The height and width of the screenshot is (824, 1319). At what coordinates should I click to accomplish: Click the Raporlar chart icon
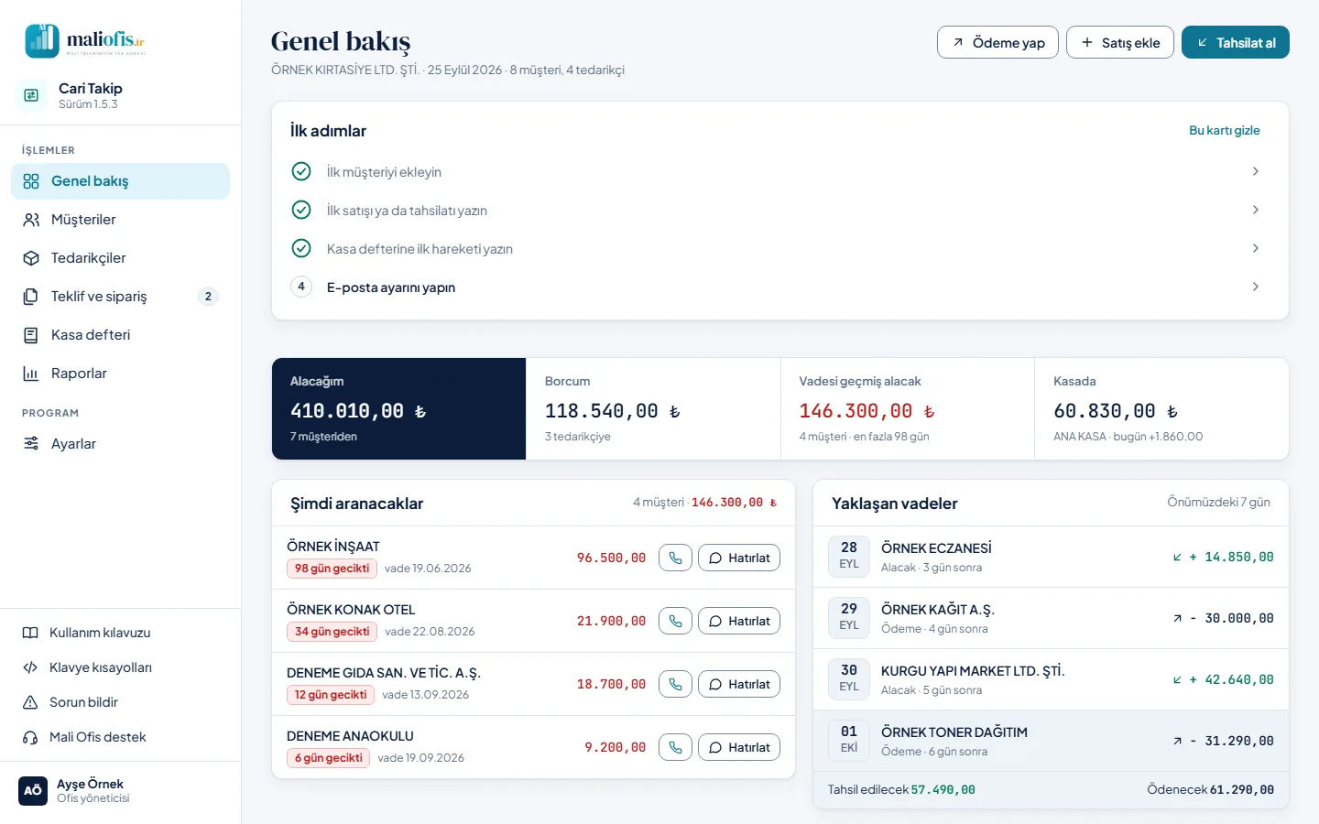click(31, 374)
